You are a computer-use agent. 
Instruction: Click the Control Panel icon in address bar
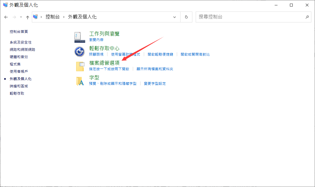pos(36,17)
